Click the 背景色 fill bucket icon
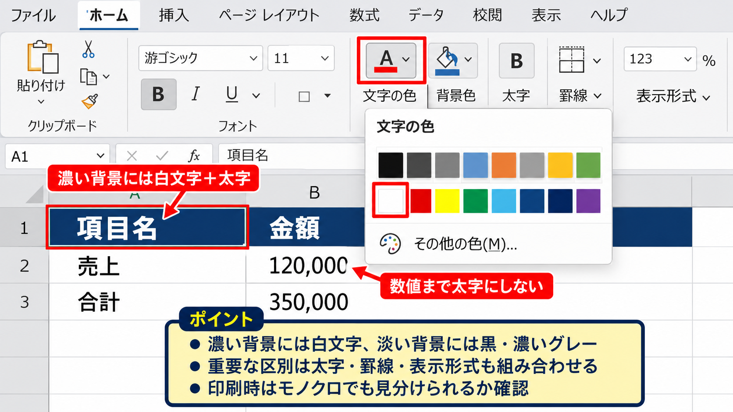Screen dimensions: 733x412 (x=447, y=60)
